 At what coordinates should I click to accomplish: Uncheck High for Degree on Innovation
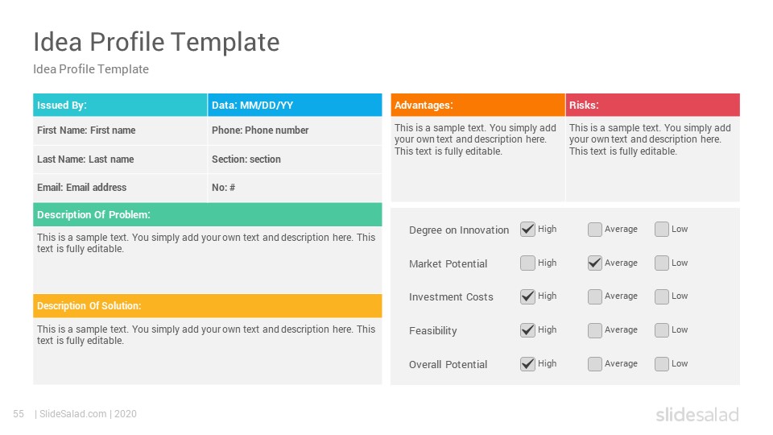coord(527,230)
